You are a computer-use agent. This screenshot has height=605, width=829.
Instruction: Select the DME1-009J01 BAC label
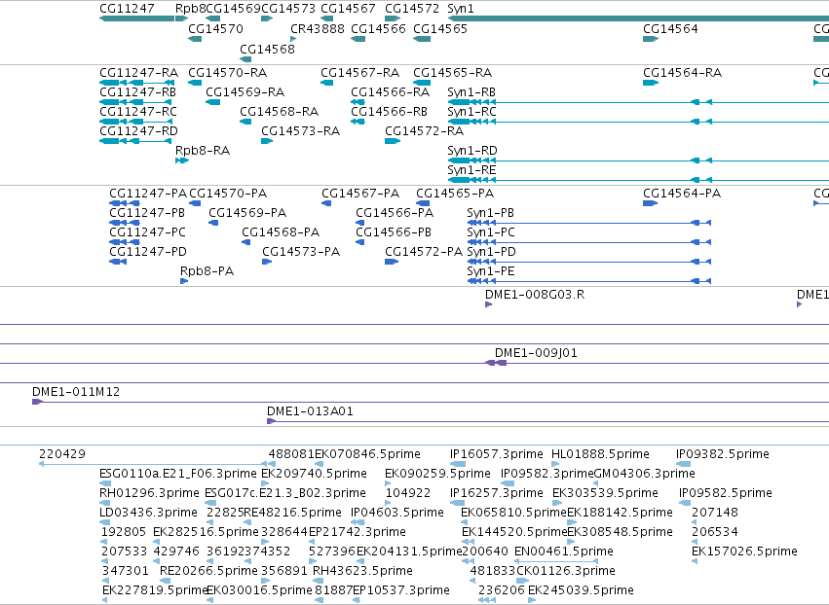(x=536, y=353)
